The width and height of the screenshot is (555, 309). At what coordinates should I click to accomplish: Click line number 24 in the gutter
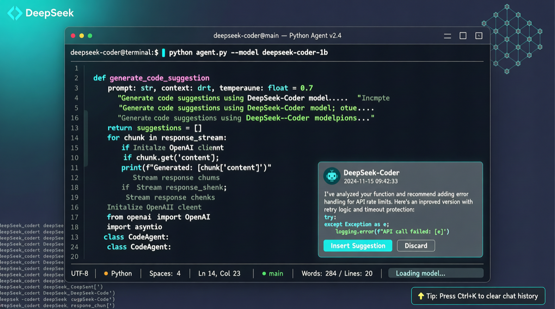click(74, 247)
